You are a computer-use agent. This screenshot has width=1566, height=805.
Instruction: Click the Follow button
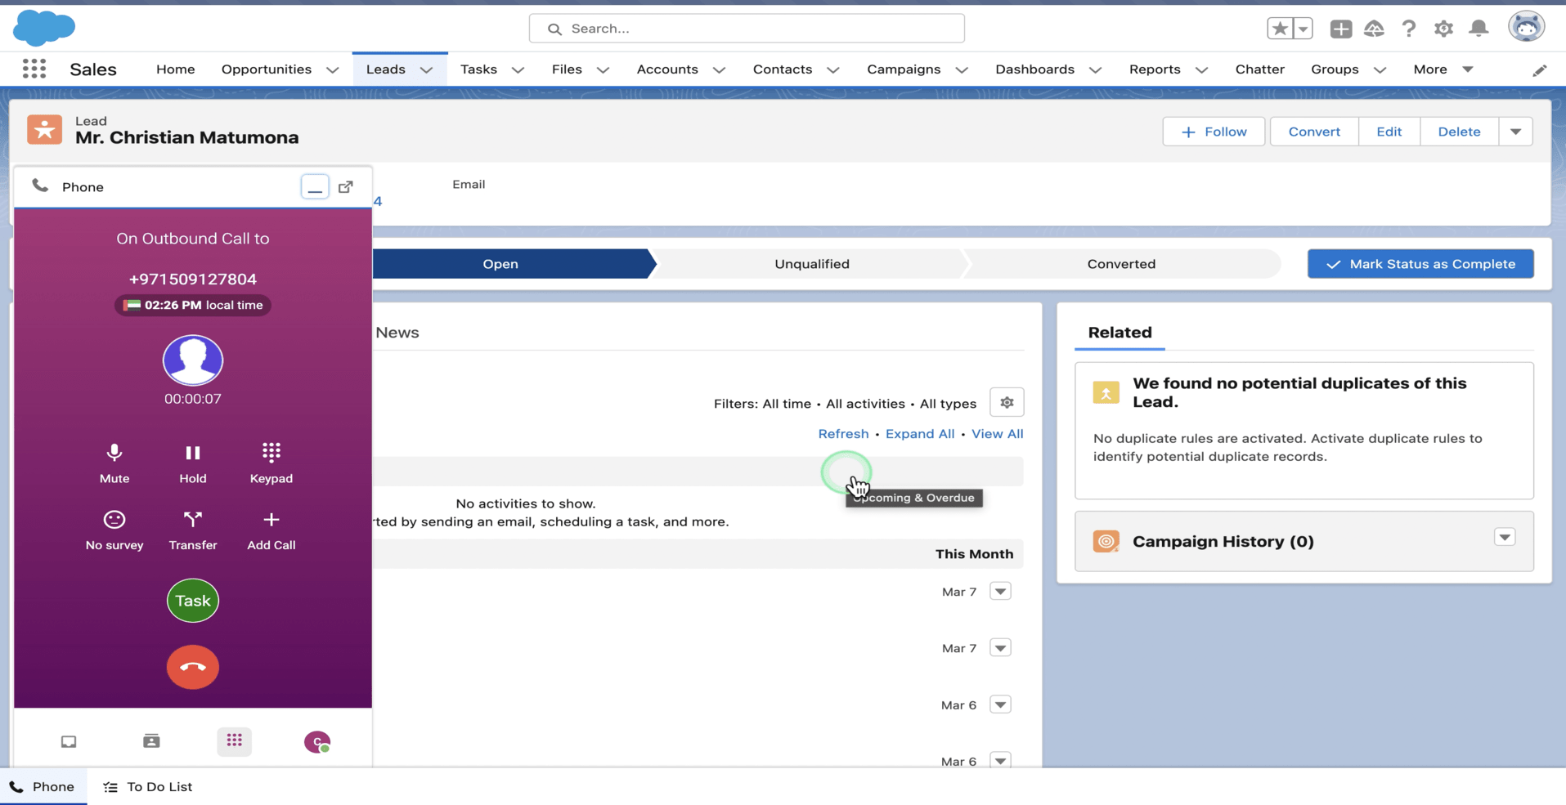coord(1214,132)
